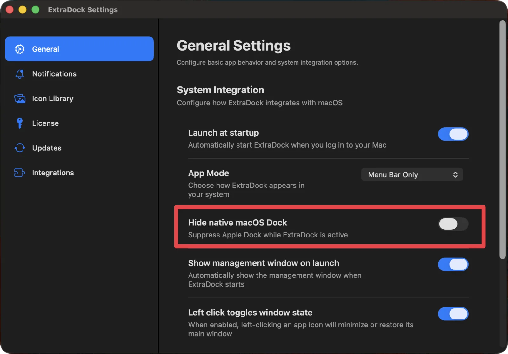This screenshot has height=354, width=508.
Task: Select the General sidebar item
Action: tap(79, 49)
